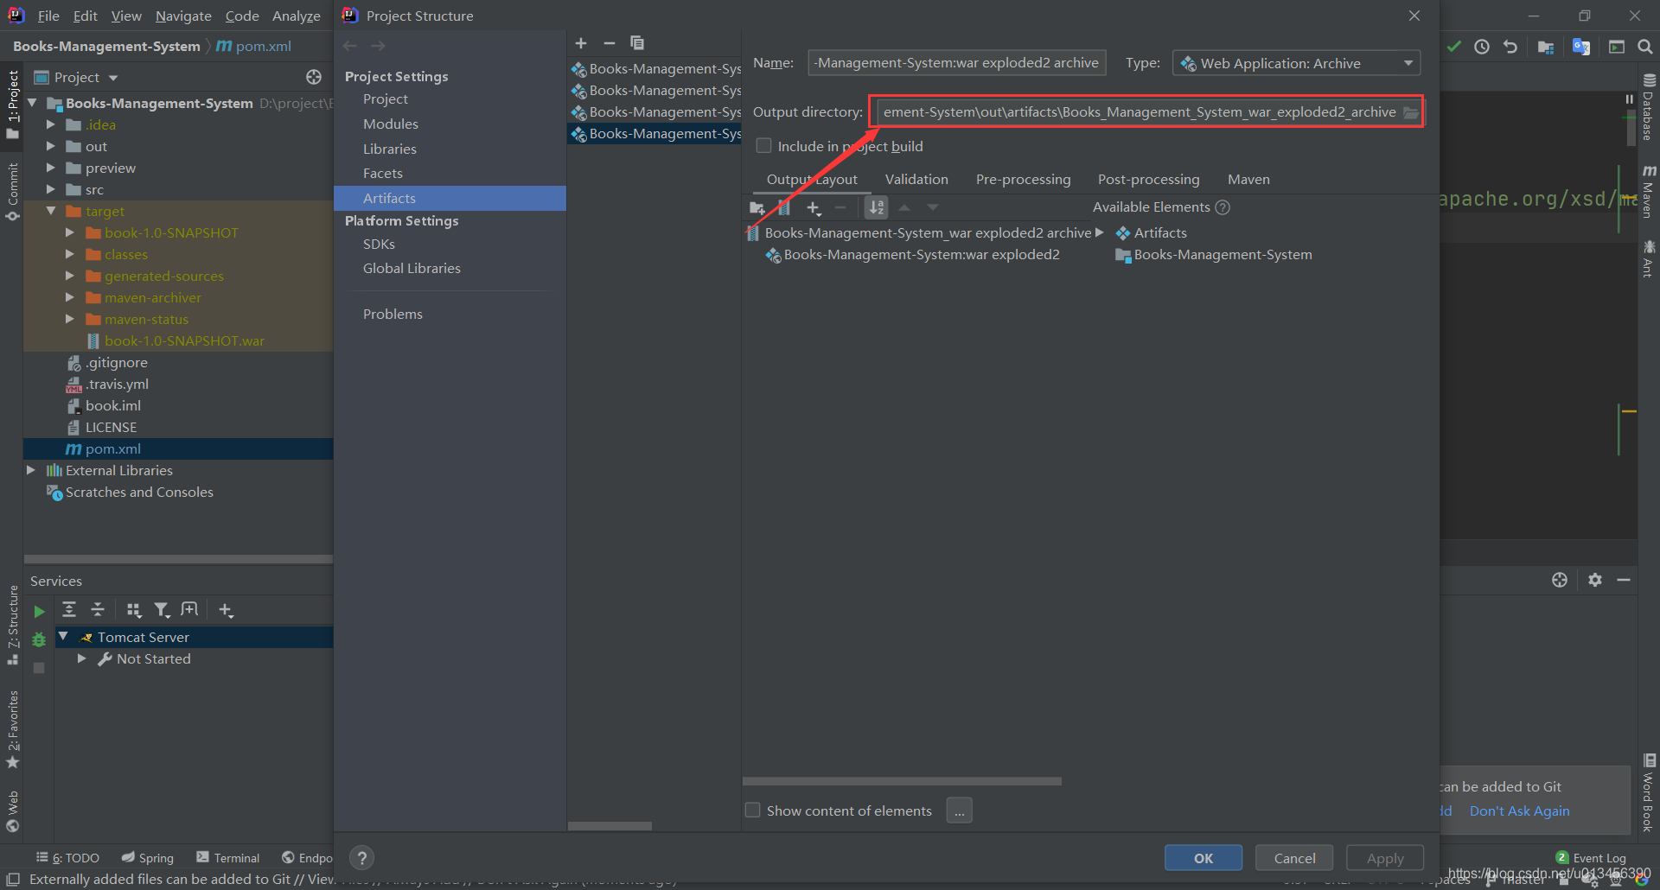
Task: Rollback changes with undo arrow icon
Action: click(x=1510, y=47)
